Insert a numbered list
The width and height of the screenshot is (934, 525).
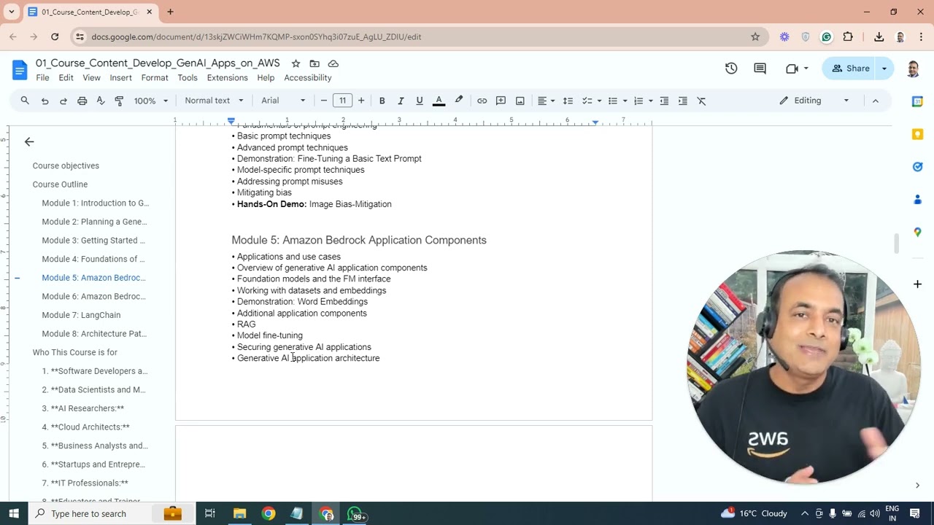pos(638,101)
